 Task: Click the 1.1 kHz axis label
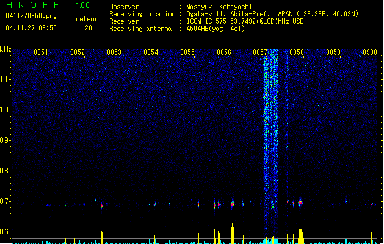click(5, 79)
